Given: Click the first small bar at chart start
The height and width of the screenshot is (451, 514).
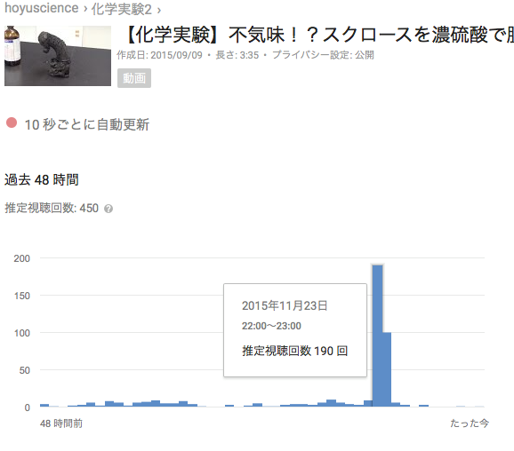Looking at the screenshot, I should pos(44,406).
